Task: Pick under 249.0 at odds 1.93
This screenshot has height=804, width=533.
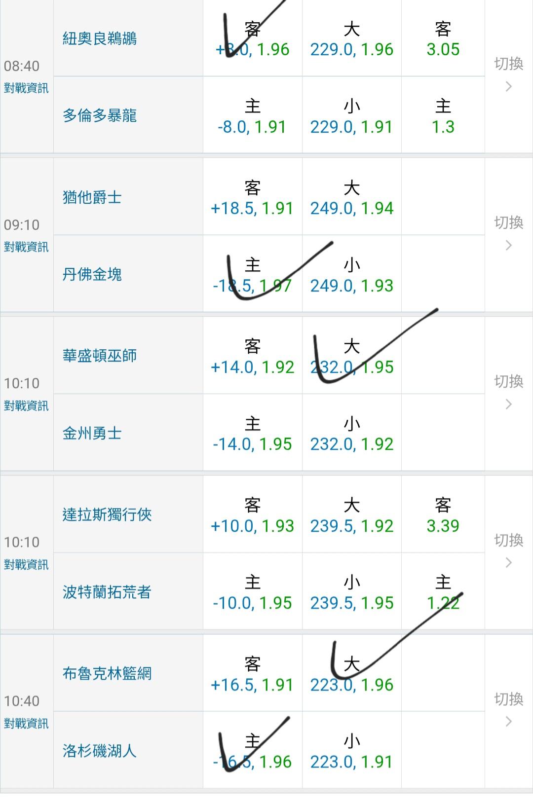Action: pos(351,275)
